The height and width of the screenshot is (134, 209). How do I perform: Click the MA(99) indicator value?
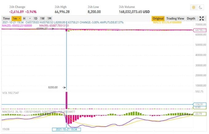[54, 26]
